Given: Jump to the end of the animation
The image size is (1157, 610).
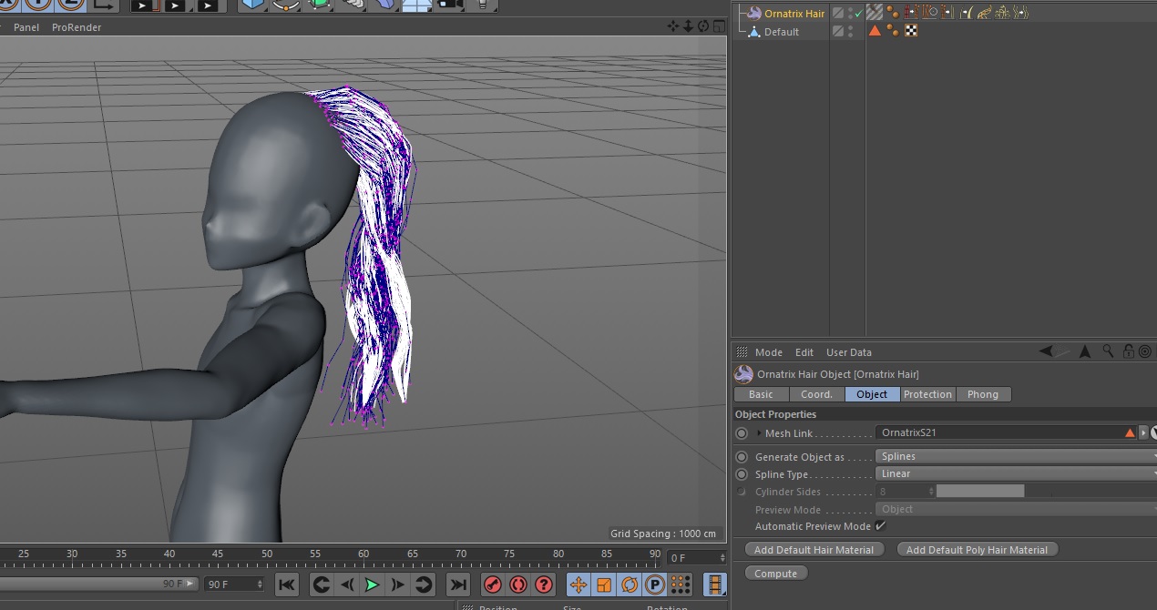Looking at the screenshot, I should pos(458,585).
